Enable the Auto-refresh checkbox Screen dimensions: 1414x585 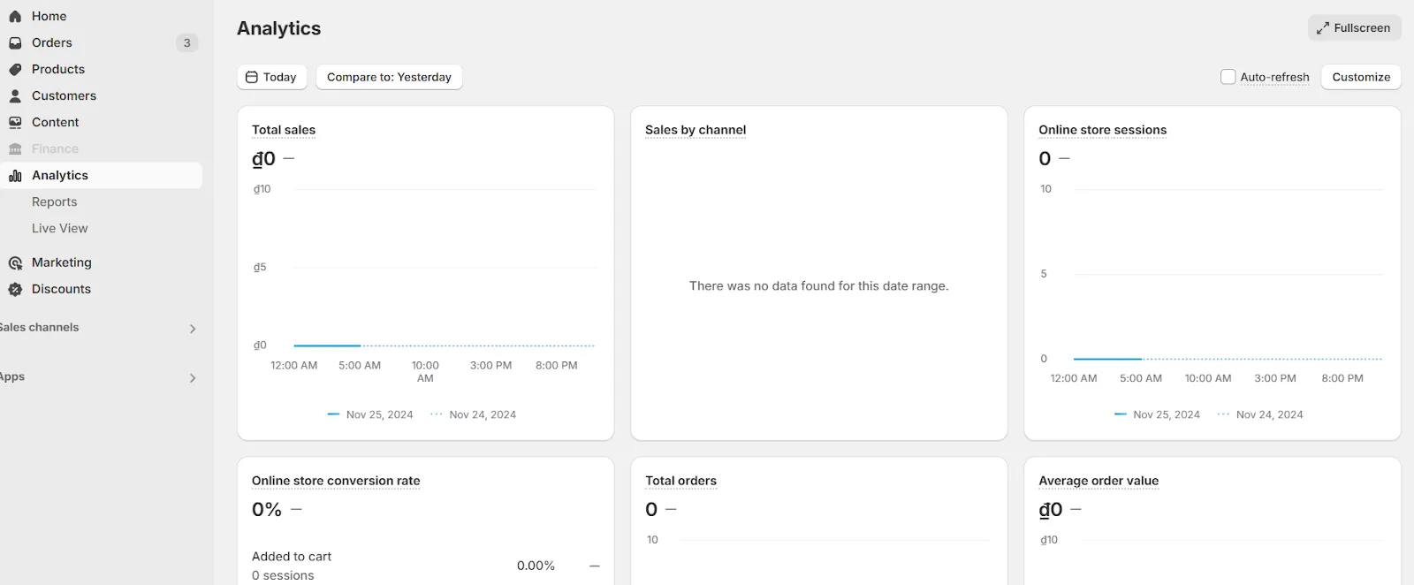1228,77
